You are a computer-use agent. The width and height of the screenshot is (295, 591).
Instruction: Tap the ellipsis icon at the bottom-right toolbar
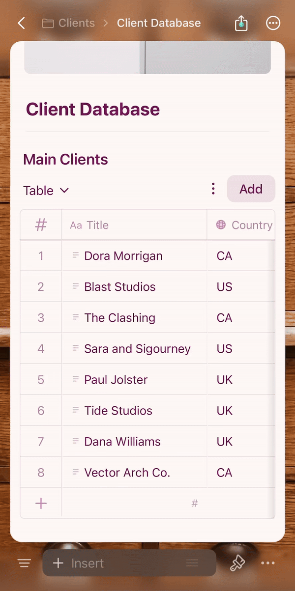coord(268,563)
